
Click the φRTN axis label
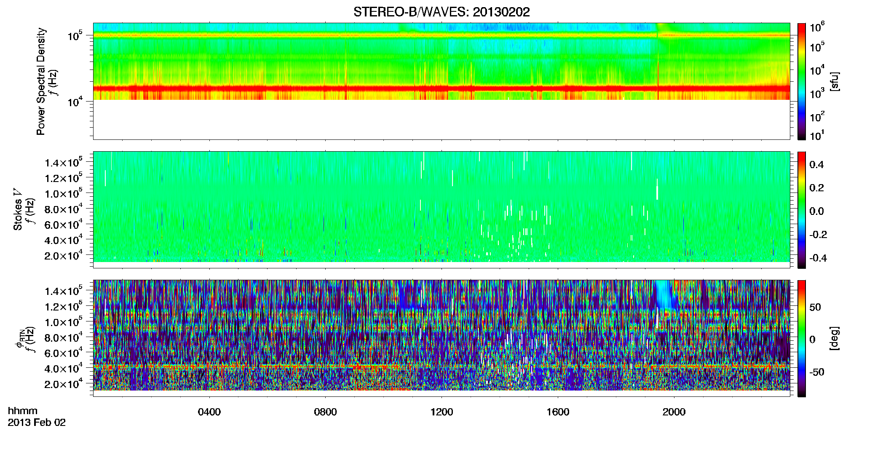pyautogui.click(x=19, y=338)
